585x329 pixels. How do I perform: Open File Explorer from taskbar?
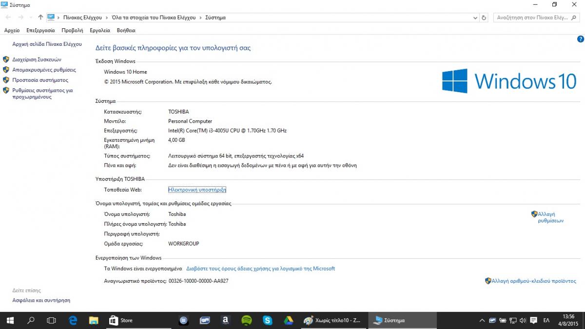[x=94, y=320]
